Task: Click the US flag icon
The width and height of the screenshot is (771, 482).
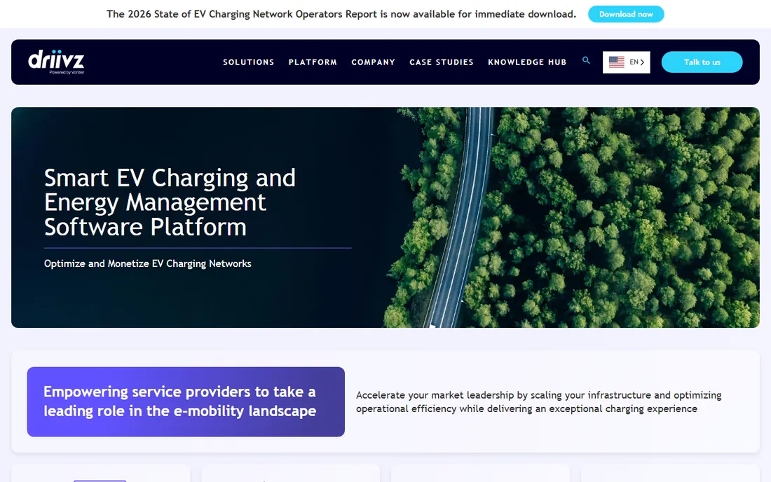Action: tap(616, 62)
